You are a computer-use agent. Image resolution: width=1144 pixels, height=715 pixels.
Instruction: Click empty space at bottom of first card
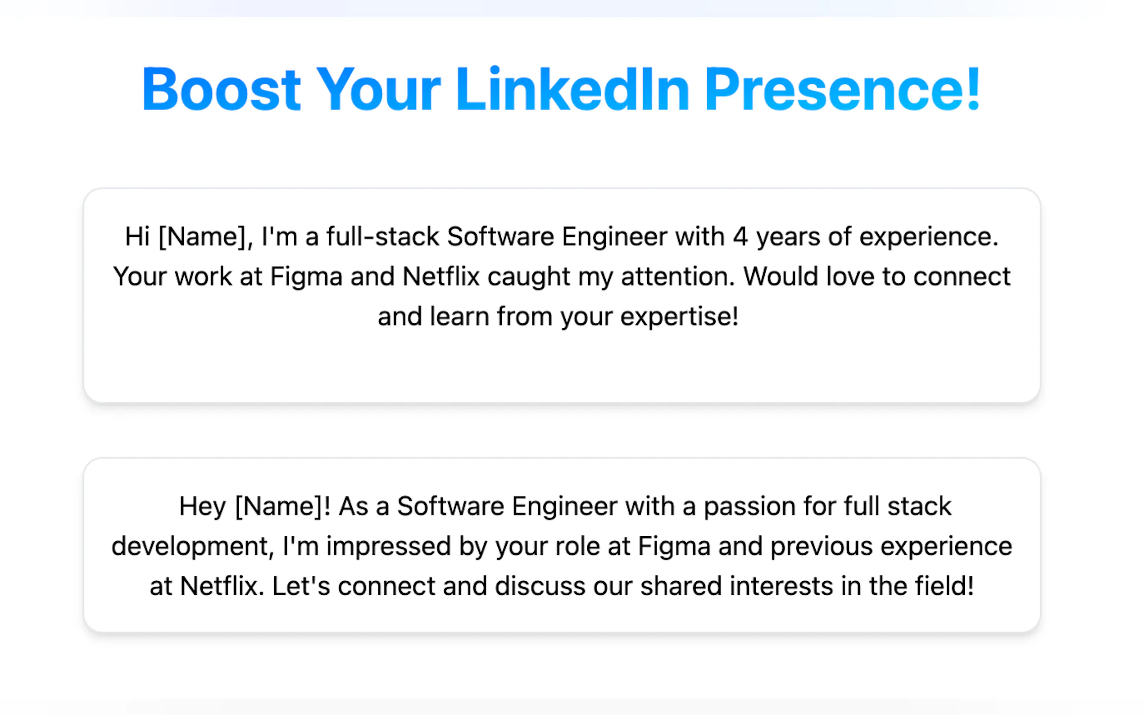561,369
